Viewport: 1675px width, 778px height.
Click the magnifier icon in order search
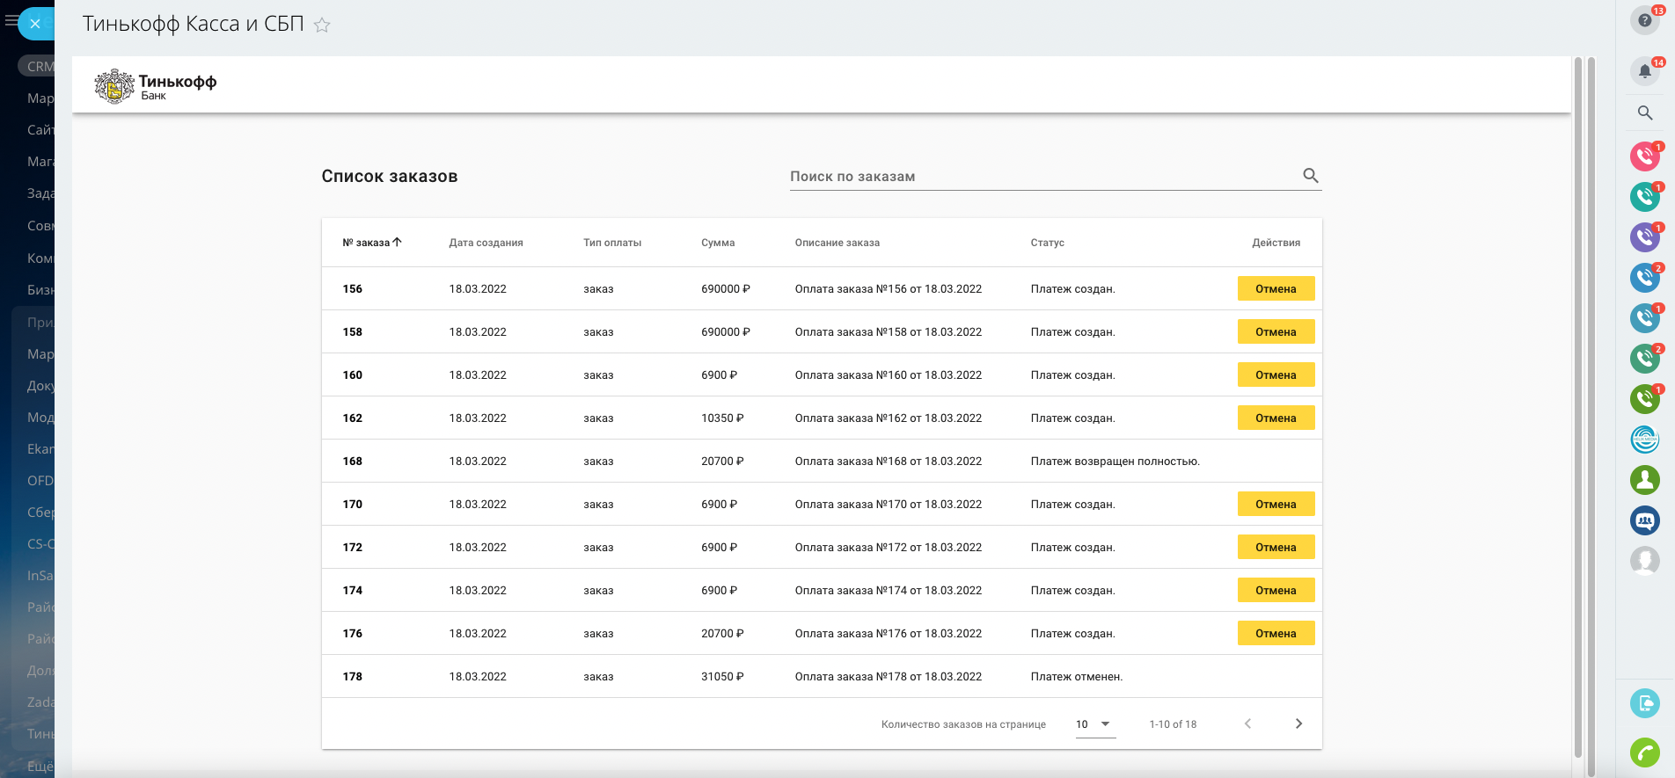pos(1310,176)
